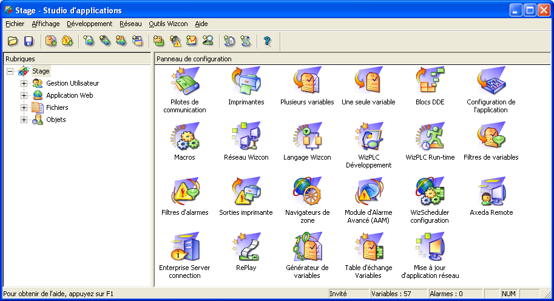Maximize the Studio d'applications window

pos(530,10)
